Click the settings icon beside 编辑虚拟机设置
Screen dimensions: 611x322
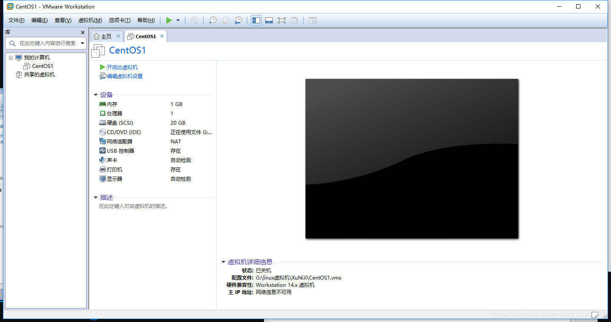point(102,76)
